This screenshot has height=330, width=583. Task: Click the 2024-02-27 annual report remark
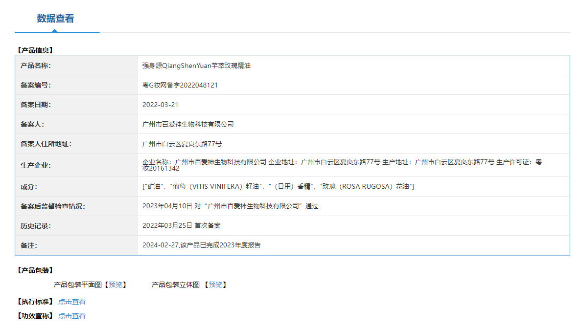click(x=202, y=245)
